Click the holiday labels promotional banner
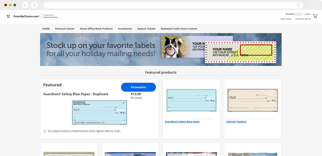Screen dimensions: 322x156 161,50
